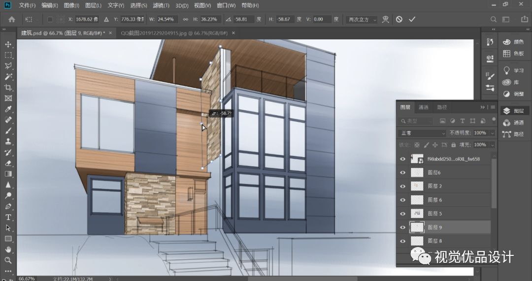Image resolution: width=532 pixels, height=281 pixels.
Task: Open the 滤镜(T) menu
Action: (x=161, y=5)
